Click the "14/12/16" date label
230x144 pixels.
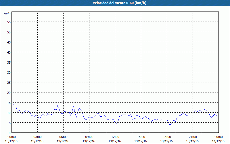(x=218, y=141)
